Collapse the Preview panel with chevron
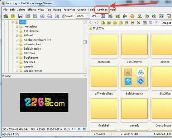Screen dimensions: 172x138 pos(85,76)
